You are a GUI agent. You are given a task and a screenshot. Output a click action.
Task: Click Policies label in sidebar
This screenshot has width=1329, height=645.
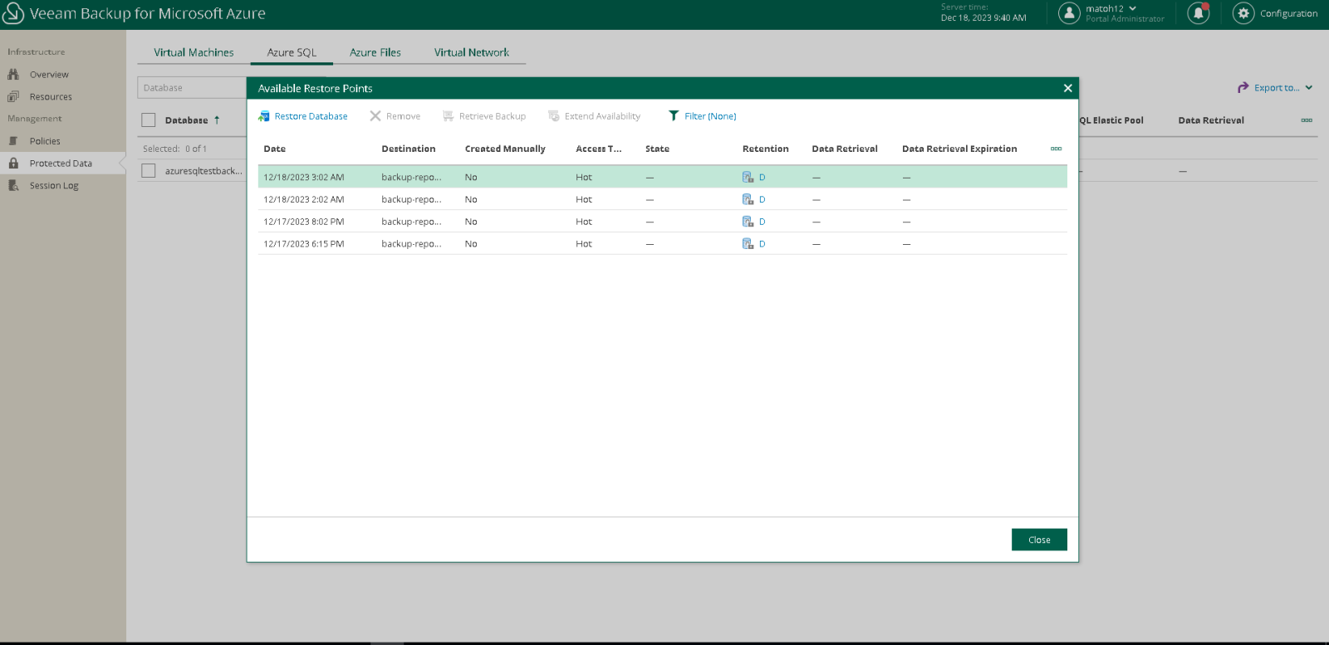coord(45,141)
